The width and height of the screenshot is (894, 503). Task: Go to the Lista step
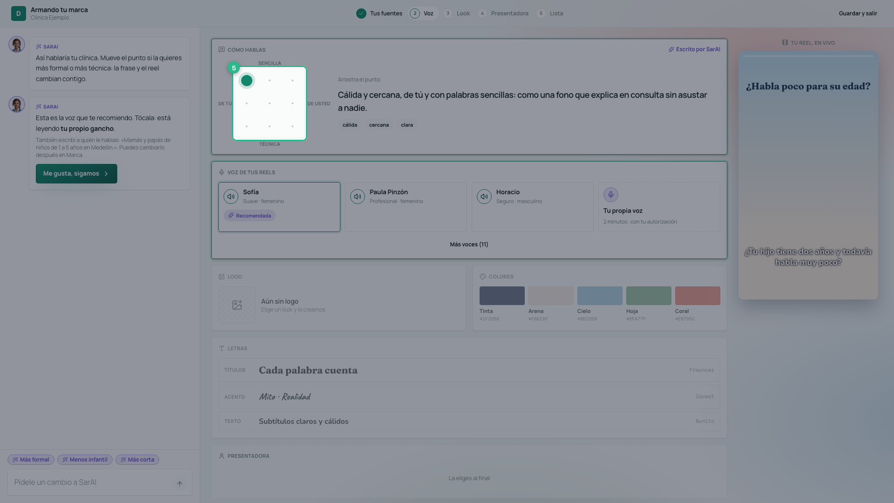550,14
